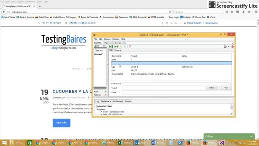Open the Windows Start button
259x146 pixels.
pos(4,143)
